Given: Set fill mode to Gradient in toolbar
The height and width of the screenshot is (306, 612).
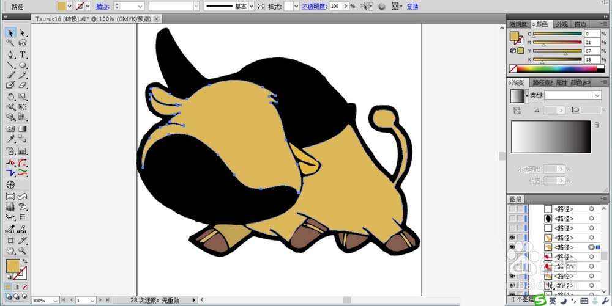Looking at the screenshot, I should click(x=17, y=287).
